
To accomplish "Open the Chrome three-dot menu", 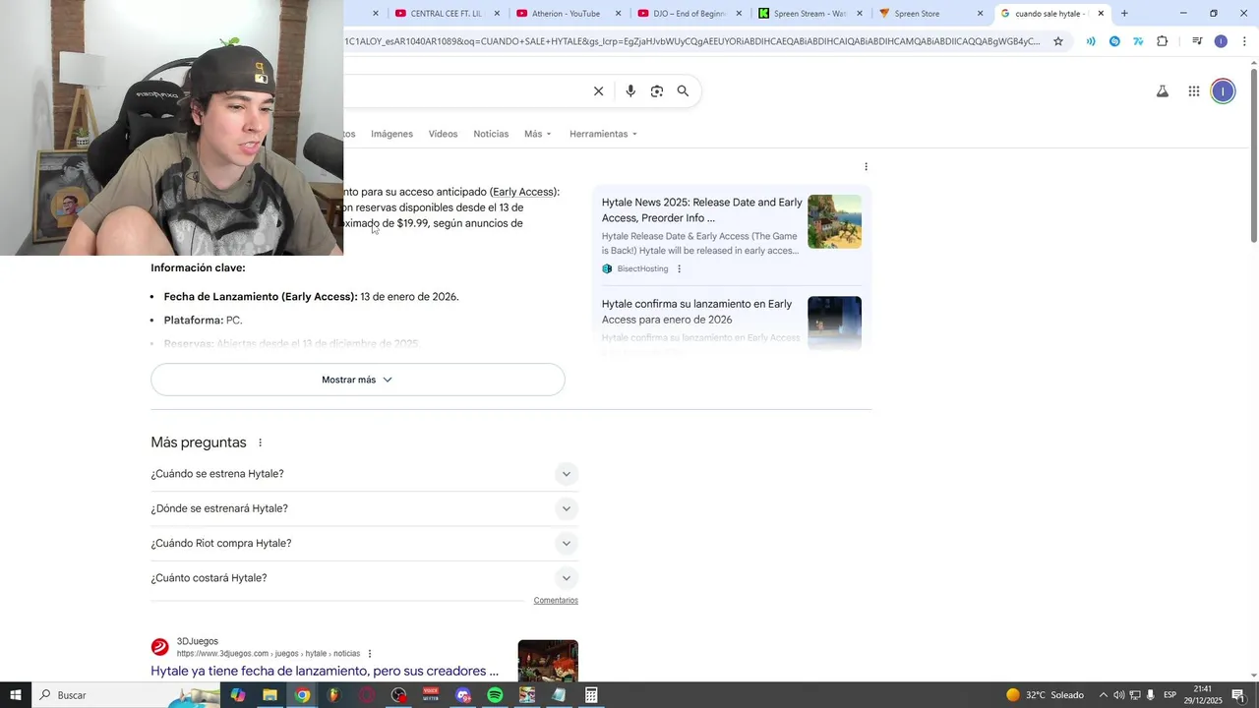I will [1244, 41].
